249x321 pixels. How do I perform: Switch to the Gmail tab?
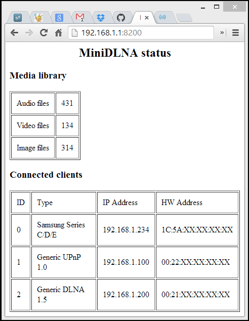tap(80, 18)
